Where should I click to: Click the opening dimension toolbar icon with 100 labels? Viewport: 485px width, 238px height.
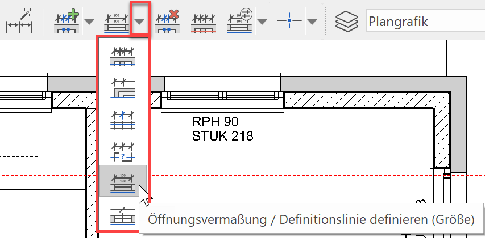click(115, 22)
